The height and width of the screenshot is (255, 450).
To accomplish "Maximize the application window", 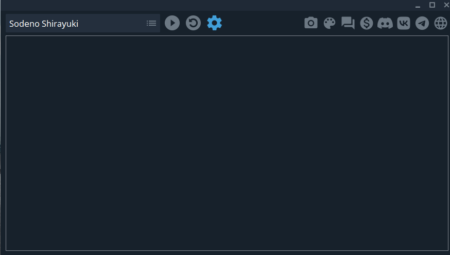I will click(x=432, y=5).
